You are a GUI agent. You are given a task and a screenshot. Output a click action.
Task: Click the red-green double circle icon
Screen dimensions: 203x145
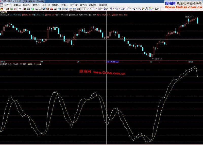(x=25, y=9)
